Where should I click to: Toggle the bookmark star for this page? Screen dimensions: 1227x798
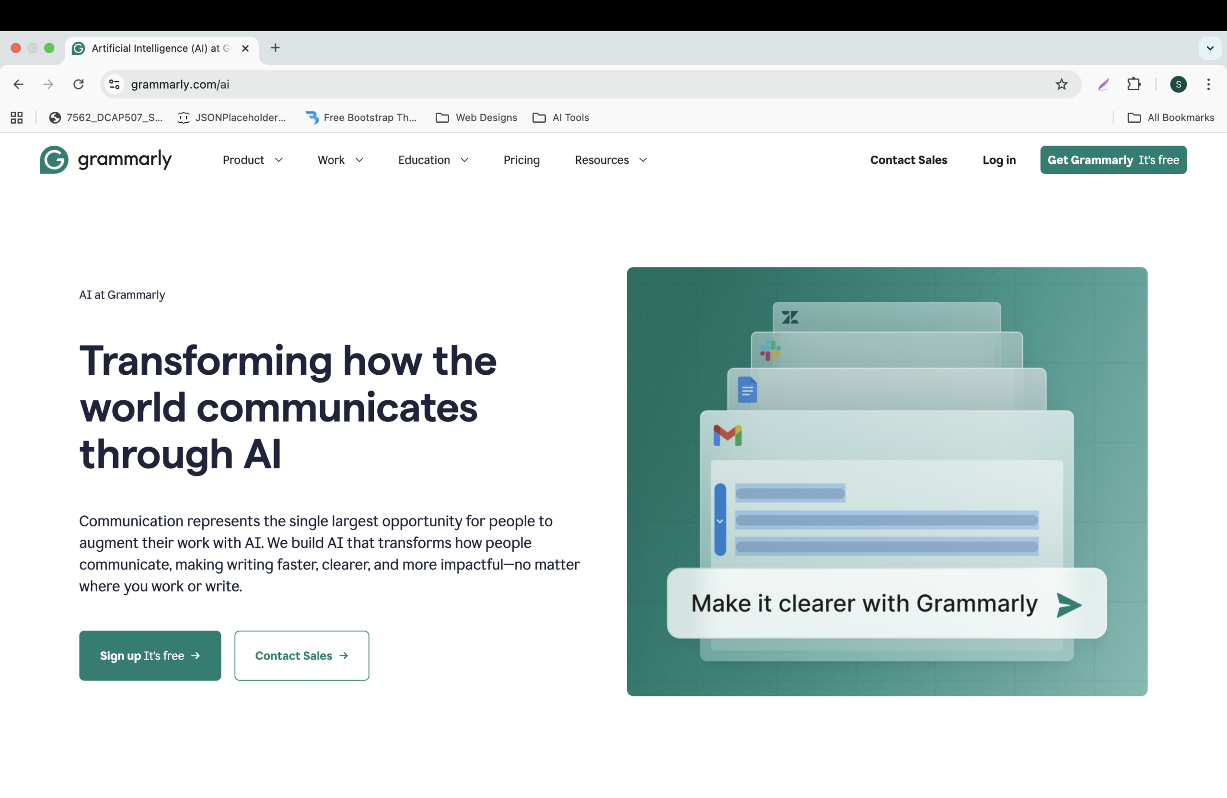[1062, 84]
